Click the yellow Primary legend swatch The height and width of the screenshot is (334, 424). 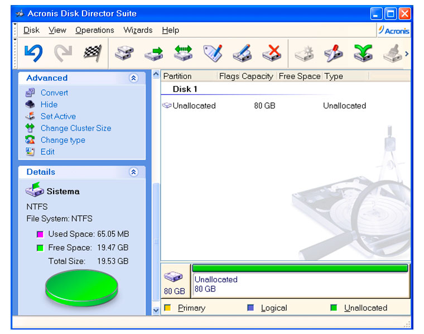coord(168,308)
